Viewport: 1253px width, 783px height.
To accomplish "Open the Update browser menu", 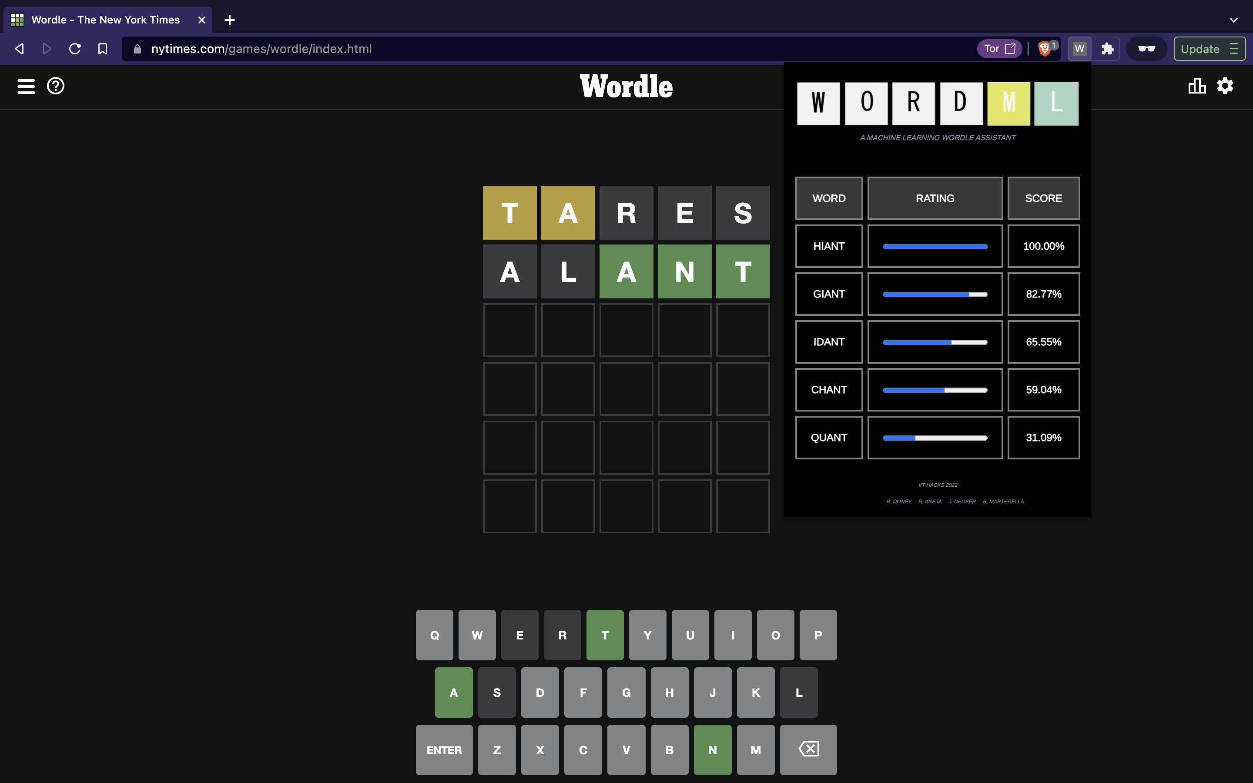I will coord(1209,49).
